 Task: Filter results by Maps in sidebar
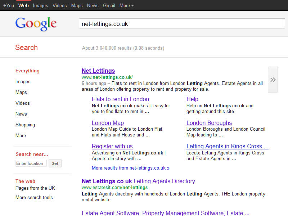coord(21,93)
